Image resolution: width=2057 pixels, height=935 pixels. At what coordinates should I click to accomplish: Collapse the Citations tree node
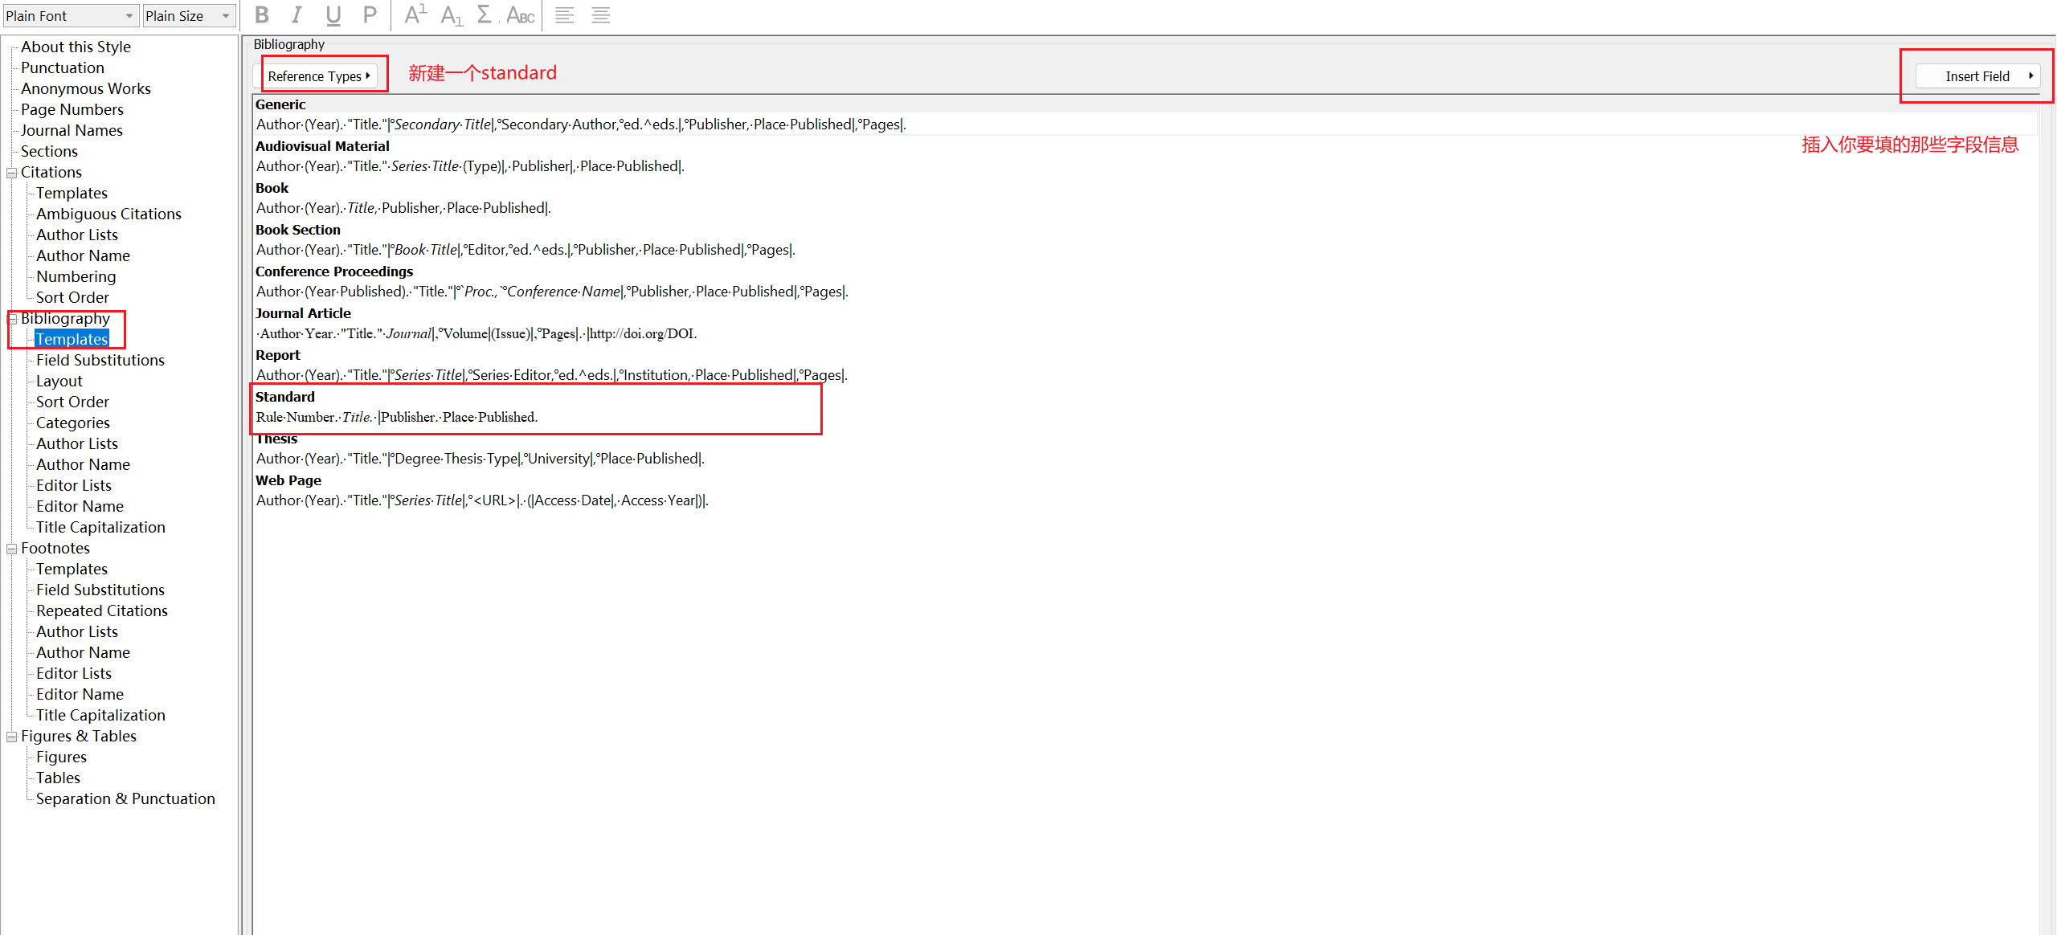point(12,173)
